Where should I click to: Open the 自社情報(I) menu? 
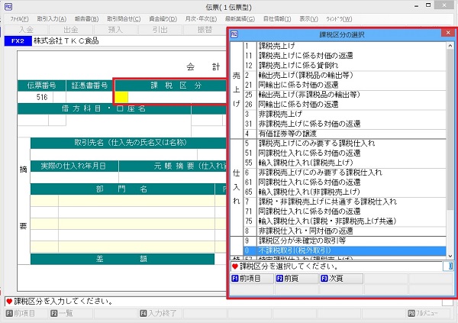tap(277, 19)
